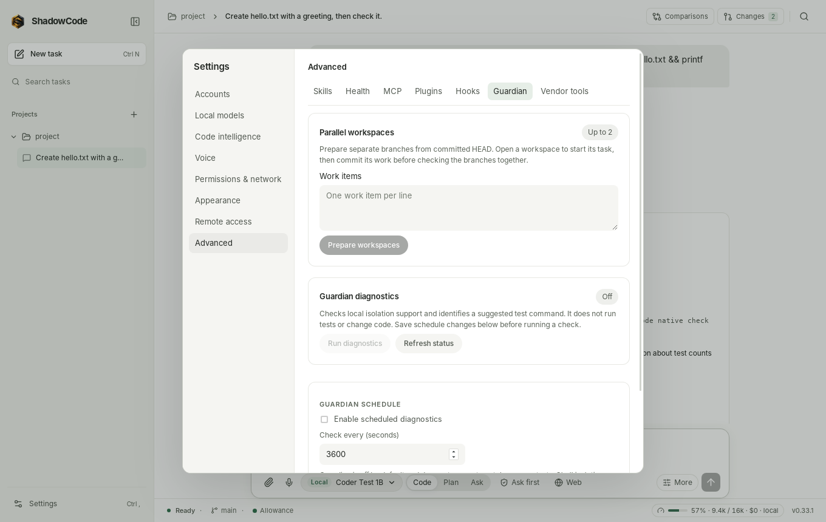Click New task button in sidebar
826x522 pixels.
pos(77,54)
